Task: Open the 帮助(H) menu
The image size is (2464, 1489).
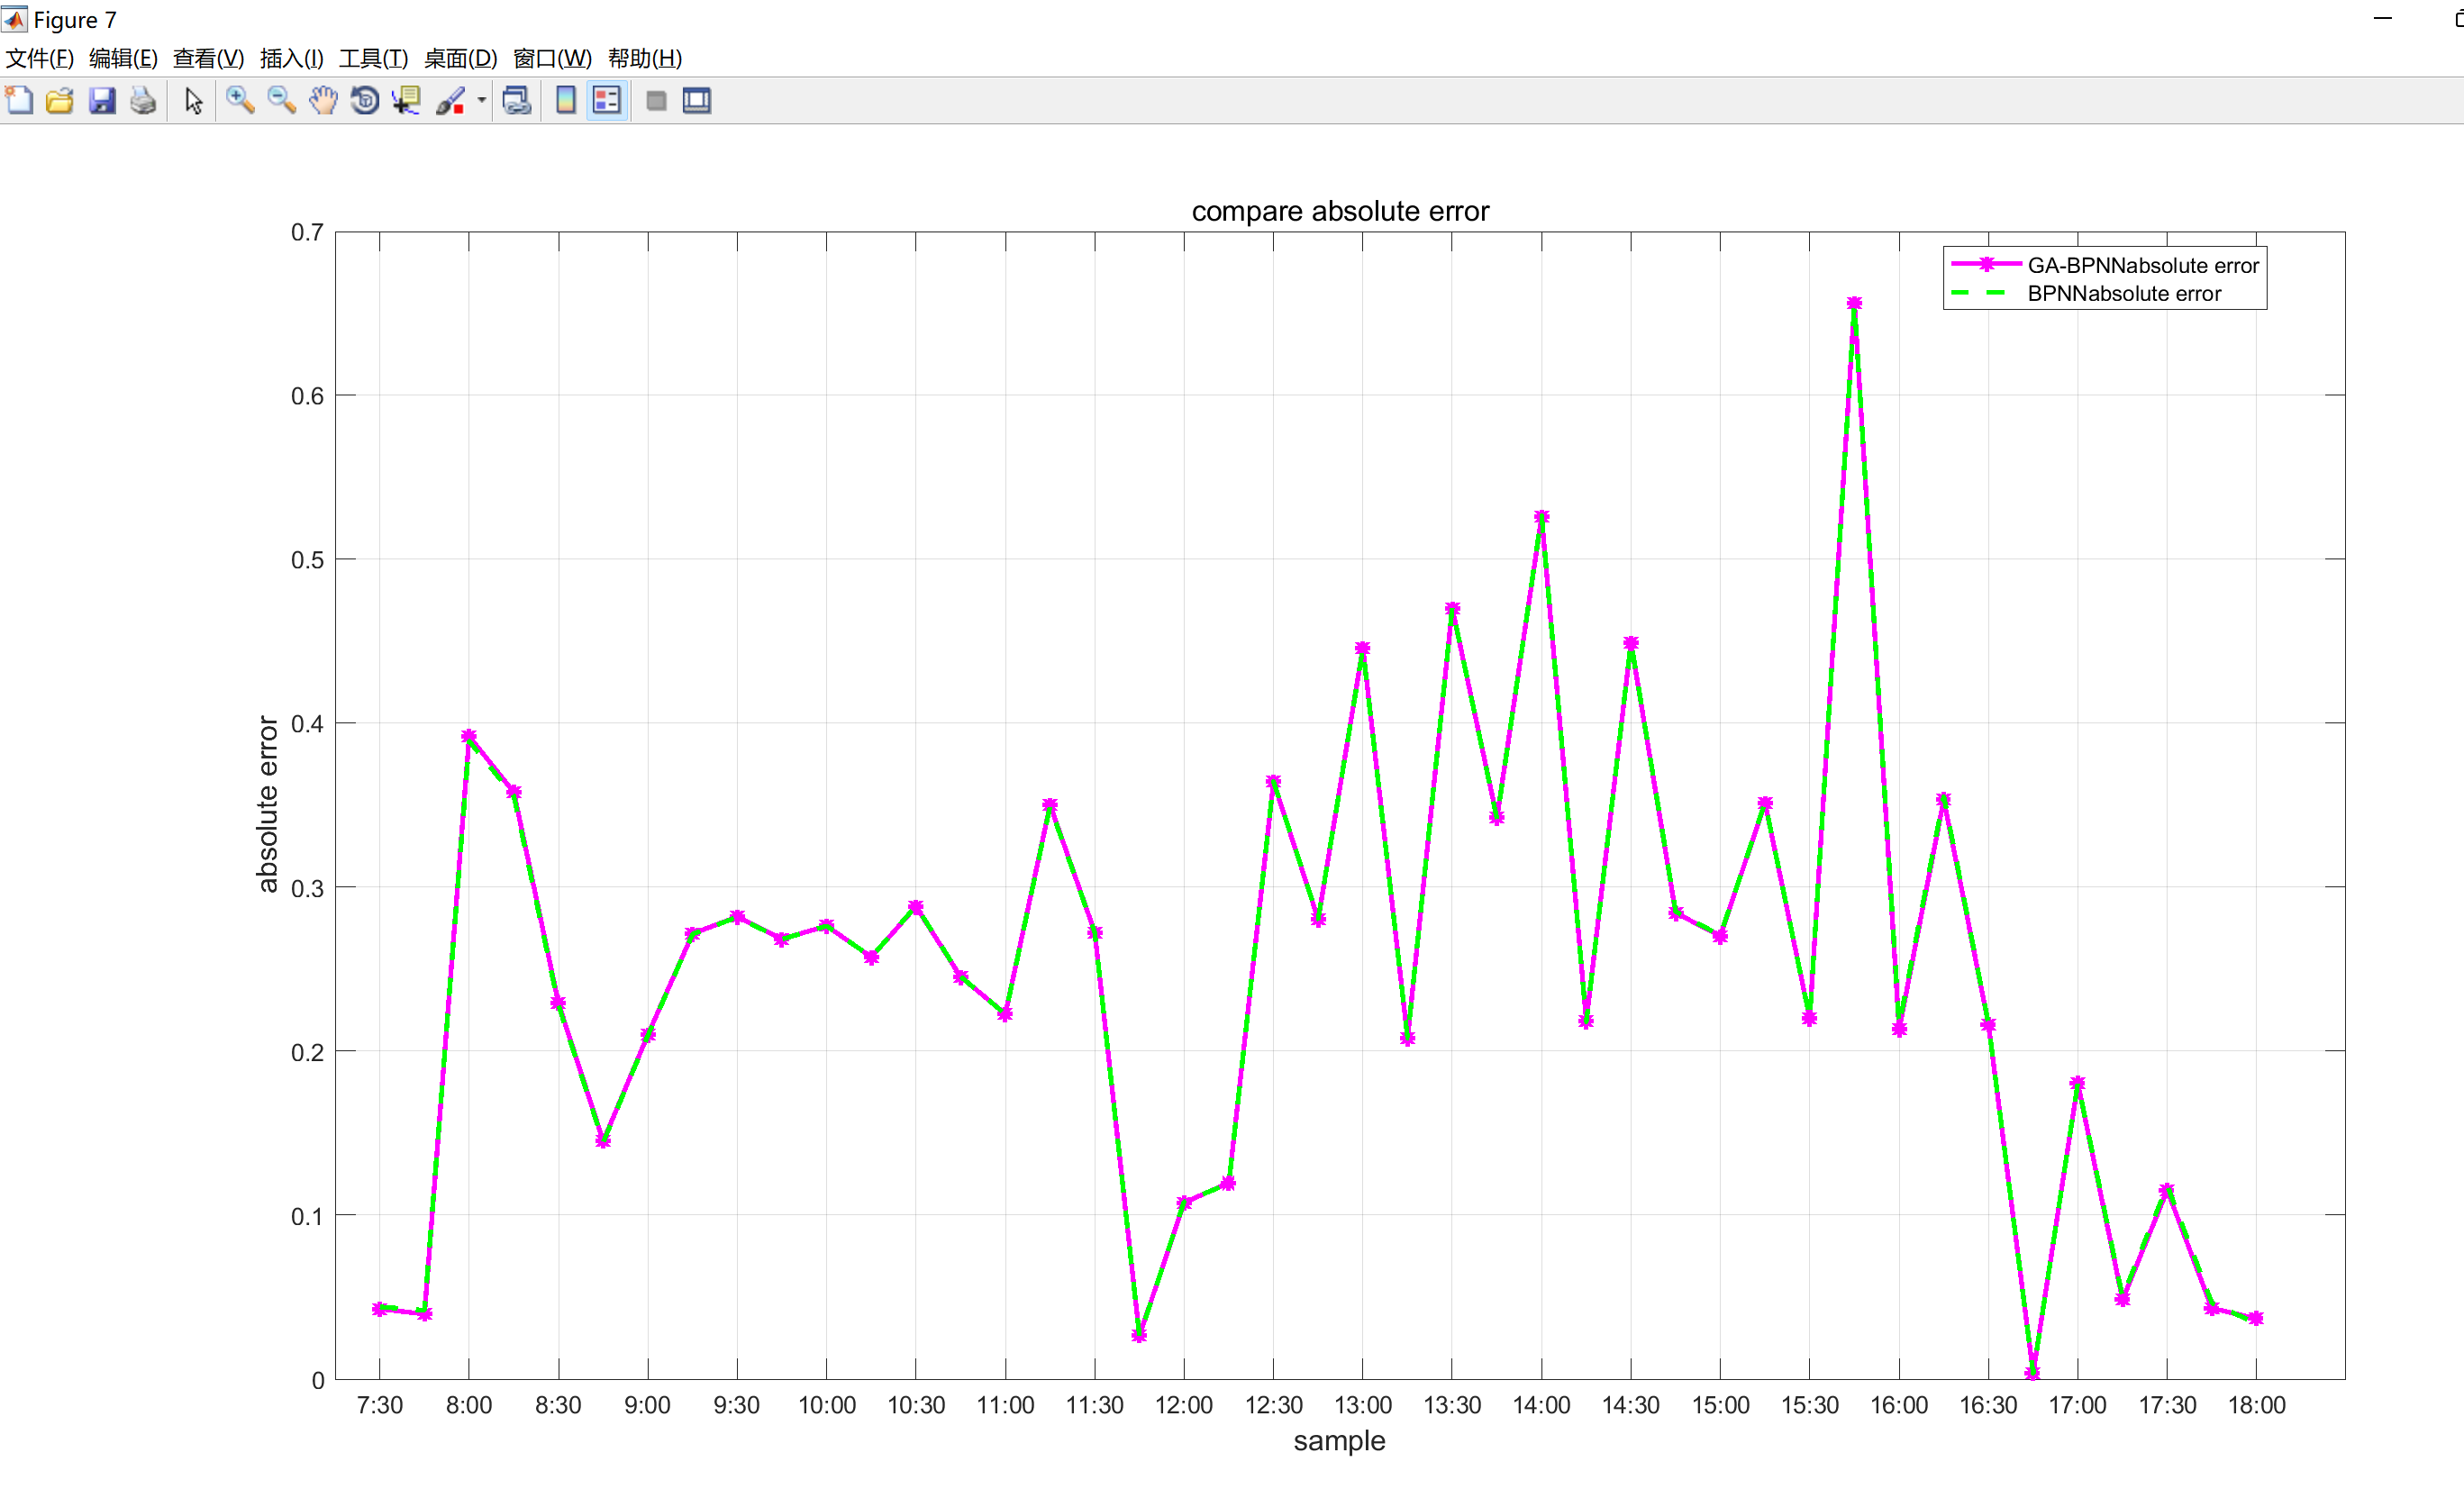Action: coord(644,58)
